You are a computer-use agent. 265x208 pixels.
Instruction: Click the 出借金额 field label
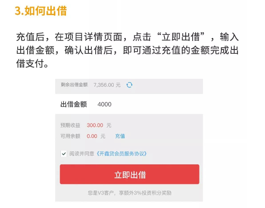pyautogui.click(x=74, y=104)
